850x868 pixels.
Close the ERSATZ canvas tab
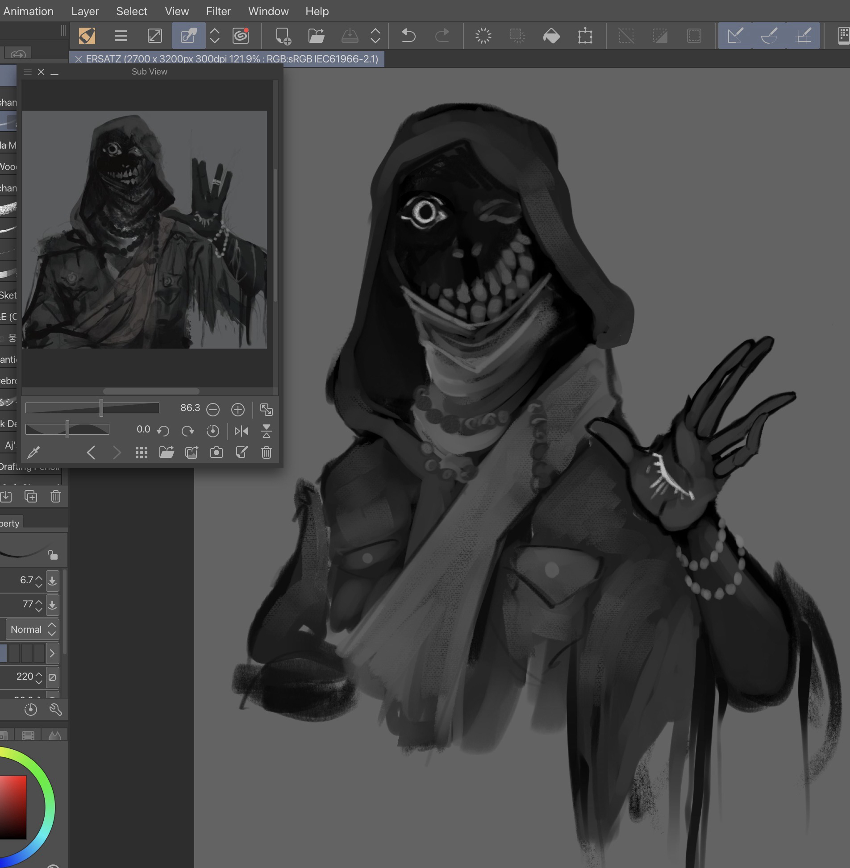pyautogui.click(x=79, y=59)
